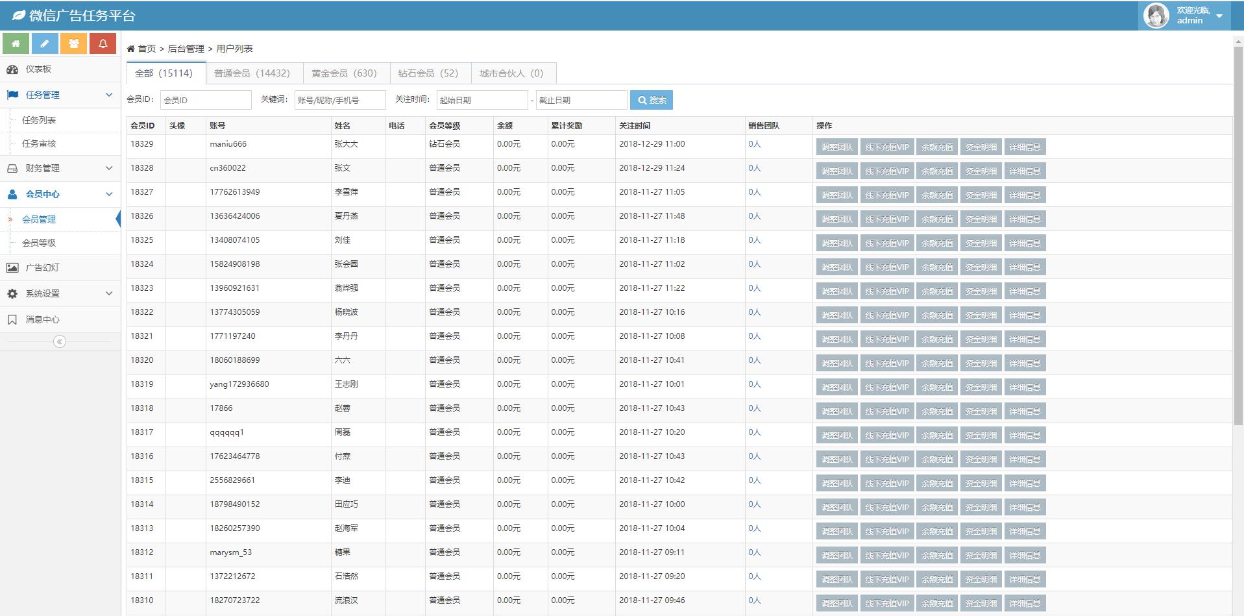Viewport: 1244px width, 616px height.
Task: Click the orange users group shortcut icon
Action: click(x=73, y=43)
